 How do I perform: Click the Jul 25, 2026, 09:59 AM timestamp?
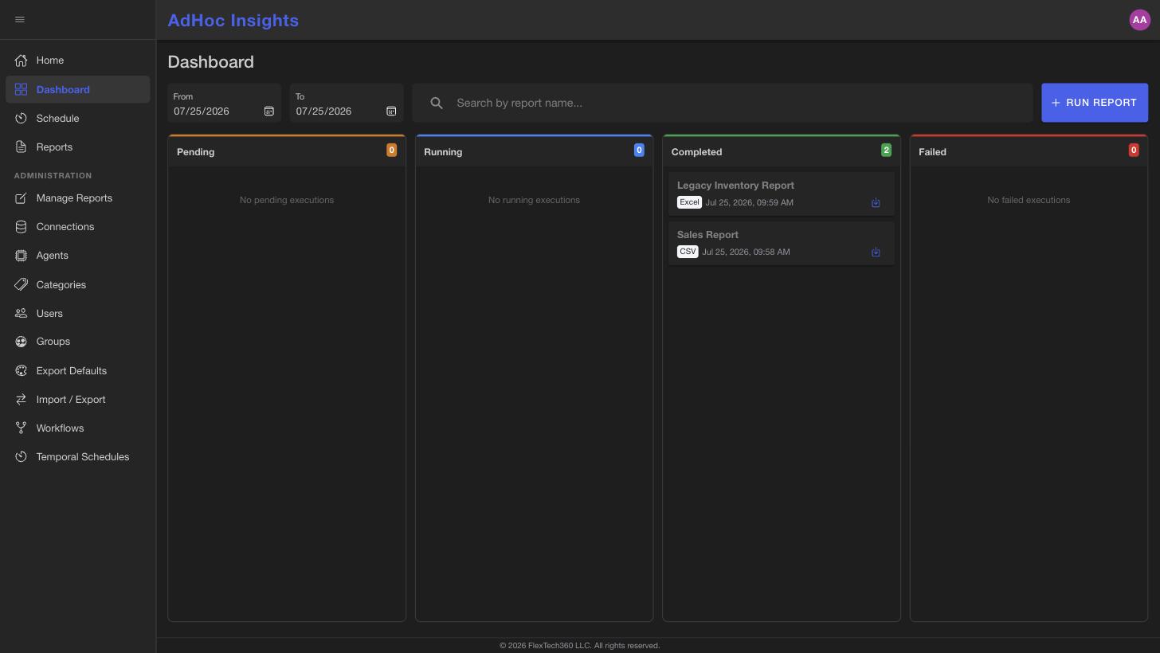coord(749,203)
